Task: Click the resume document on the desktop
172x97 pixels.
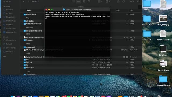Action: 163,5
